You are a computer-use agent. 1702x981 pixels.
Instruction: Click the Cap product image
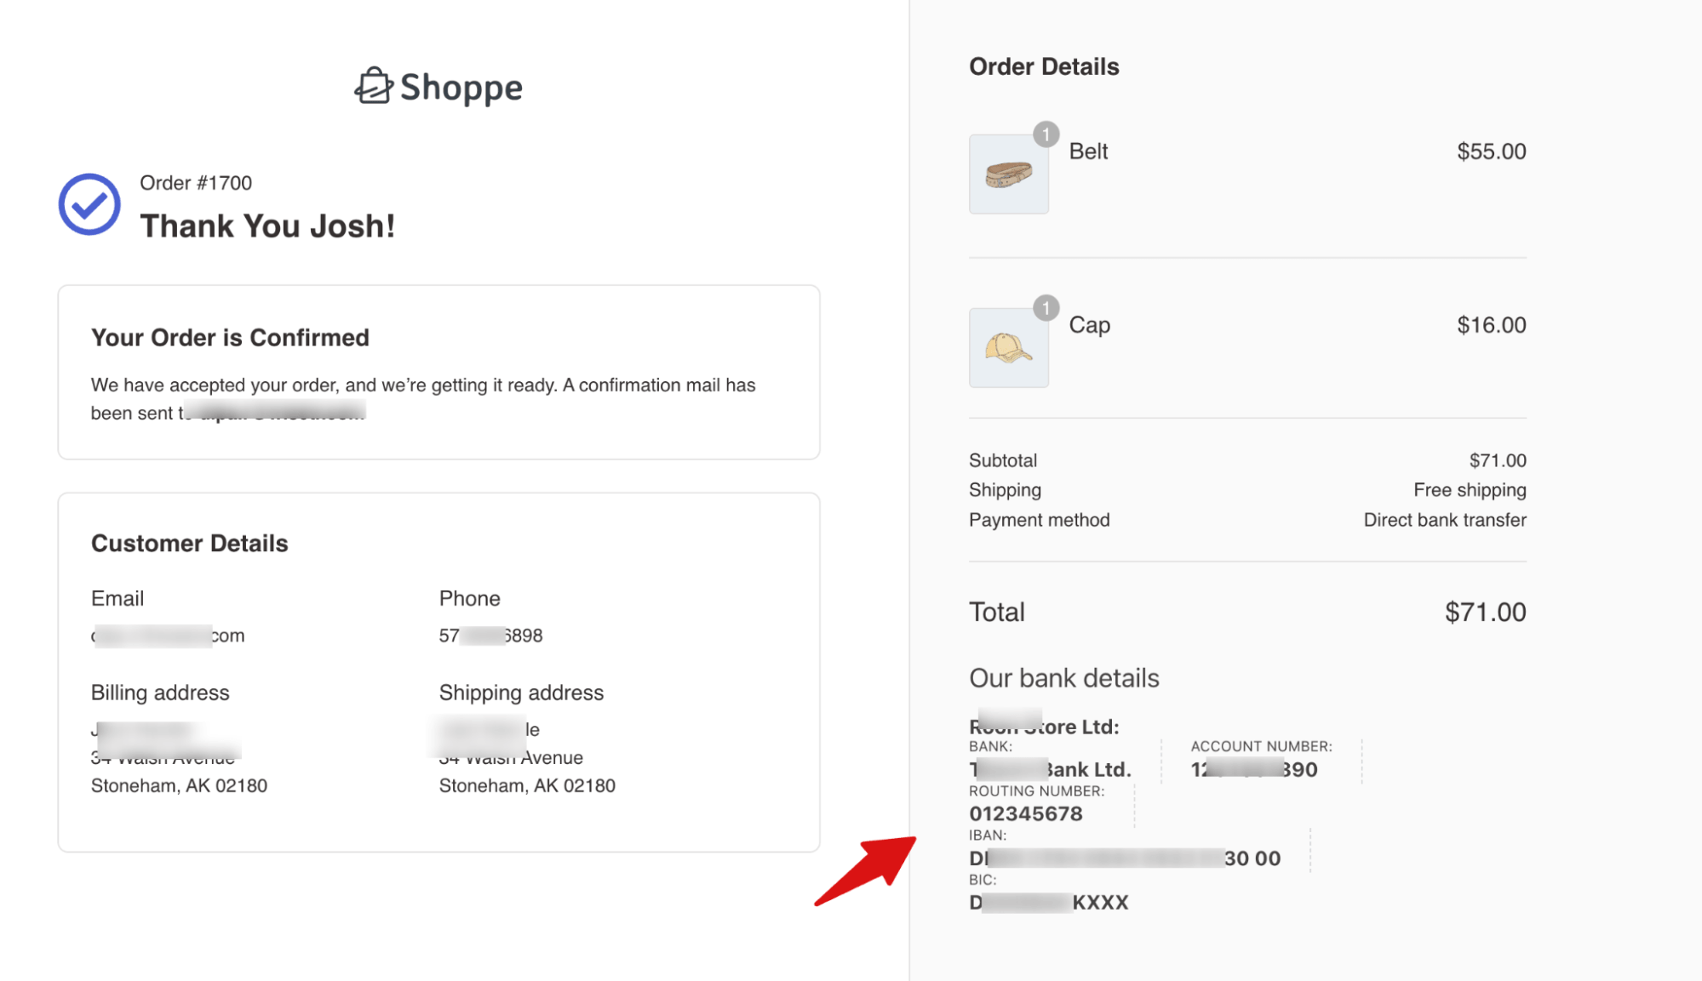coord(1008,346)
